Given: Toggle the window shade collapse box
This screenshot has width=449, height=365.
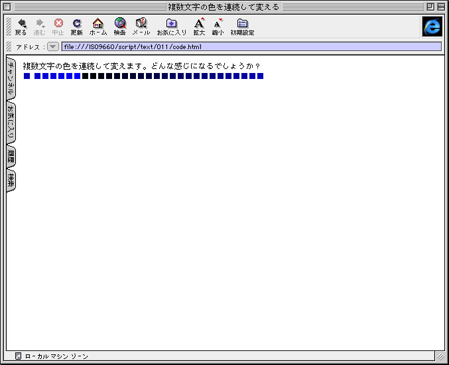Looking at the screenshot, I should 441,7.
